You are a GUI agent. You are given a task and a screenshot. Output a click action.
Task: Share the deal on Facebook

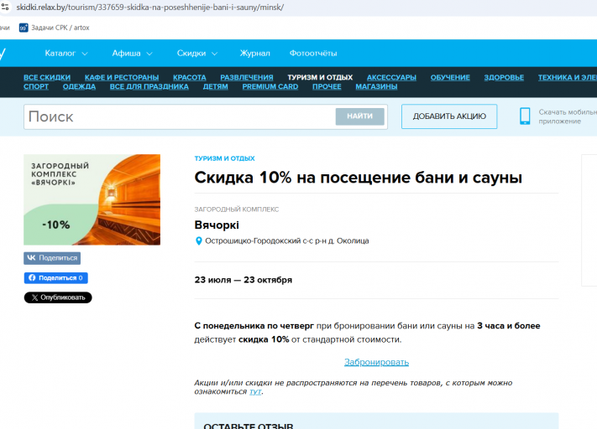pos(56,278)
